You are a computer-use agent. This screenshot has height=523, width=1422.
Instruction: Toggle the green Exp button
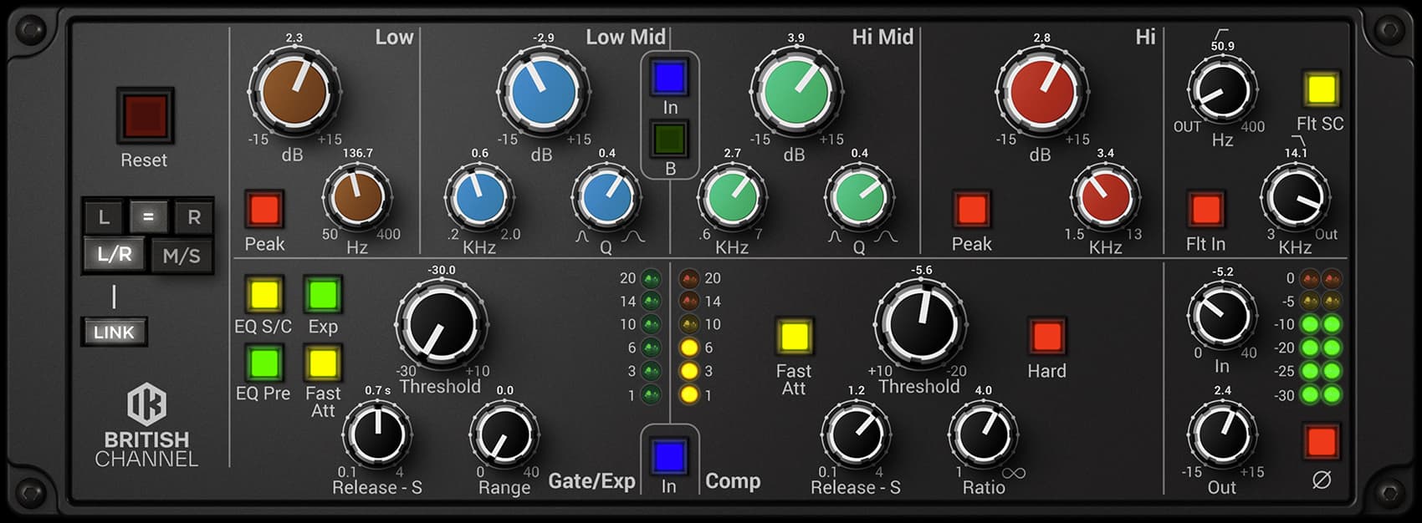click(323, 295)
